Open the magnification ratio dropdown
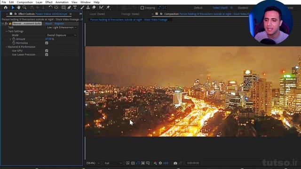301x169 pixels. point(93,163)
